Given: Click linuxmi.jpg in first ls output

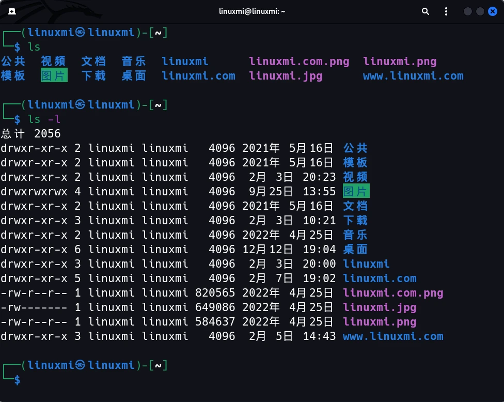Looking at the screenshot, I should click(286, 76).
